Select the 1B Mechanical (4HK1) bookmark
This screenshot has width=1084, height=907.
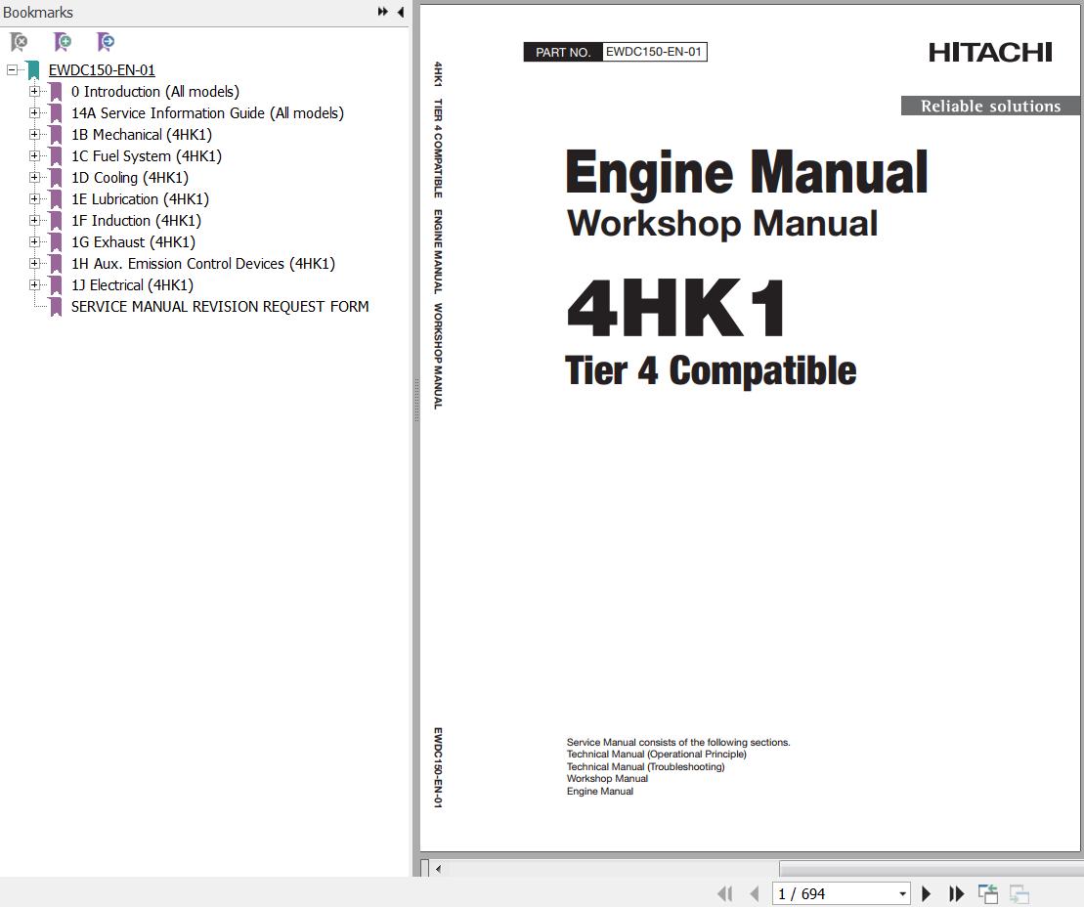(x=142, y=134)
